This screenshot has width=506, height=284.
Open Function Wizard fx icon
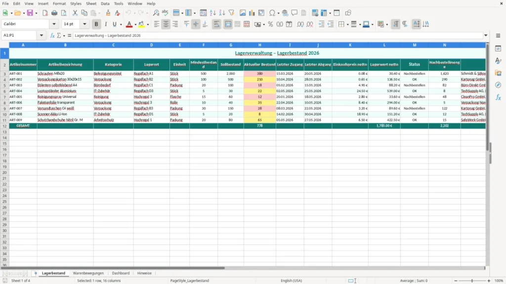tap(52, 35)
